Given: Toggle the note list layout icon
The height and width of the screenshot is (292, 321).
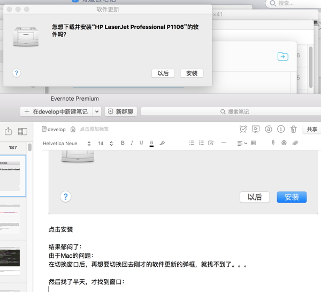Looking at the screenshot, I should click(22, 131).
